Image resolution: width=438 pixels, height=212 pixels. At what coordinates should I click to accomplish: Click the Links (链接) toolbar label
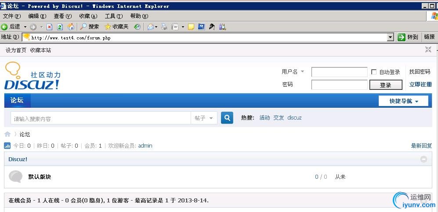[430, 37]
